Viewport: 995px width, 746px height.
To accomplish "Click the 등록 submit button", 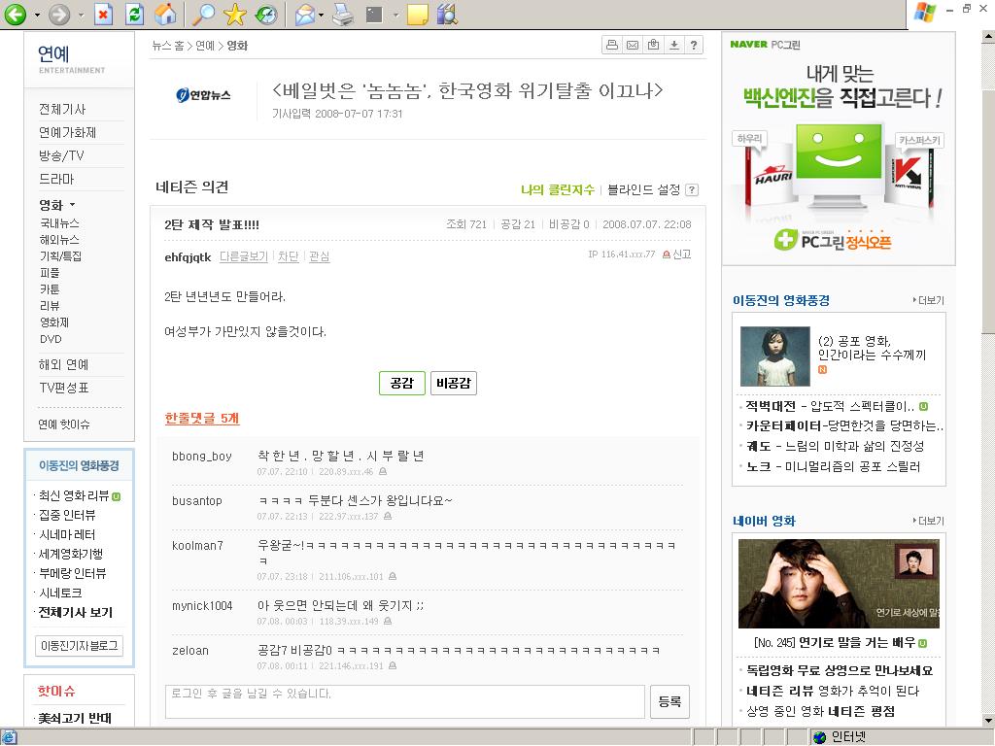I will [x=669, y=701].
